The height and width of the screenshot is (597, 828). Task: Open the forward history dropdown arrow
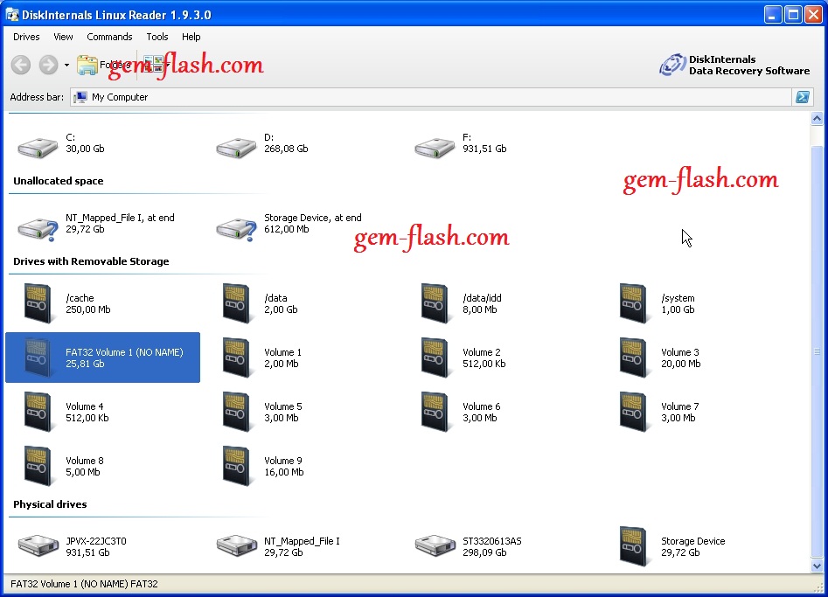coord(66,65)
